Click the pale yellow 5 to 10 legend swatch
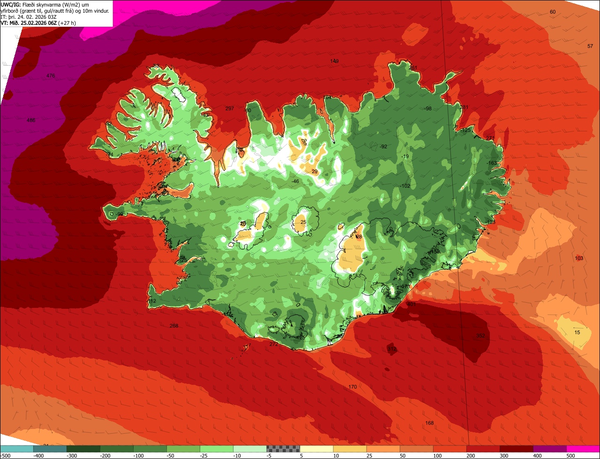The width and height of the screenshot is (600, 459). (x=316, y=449)
